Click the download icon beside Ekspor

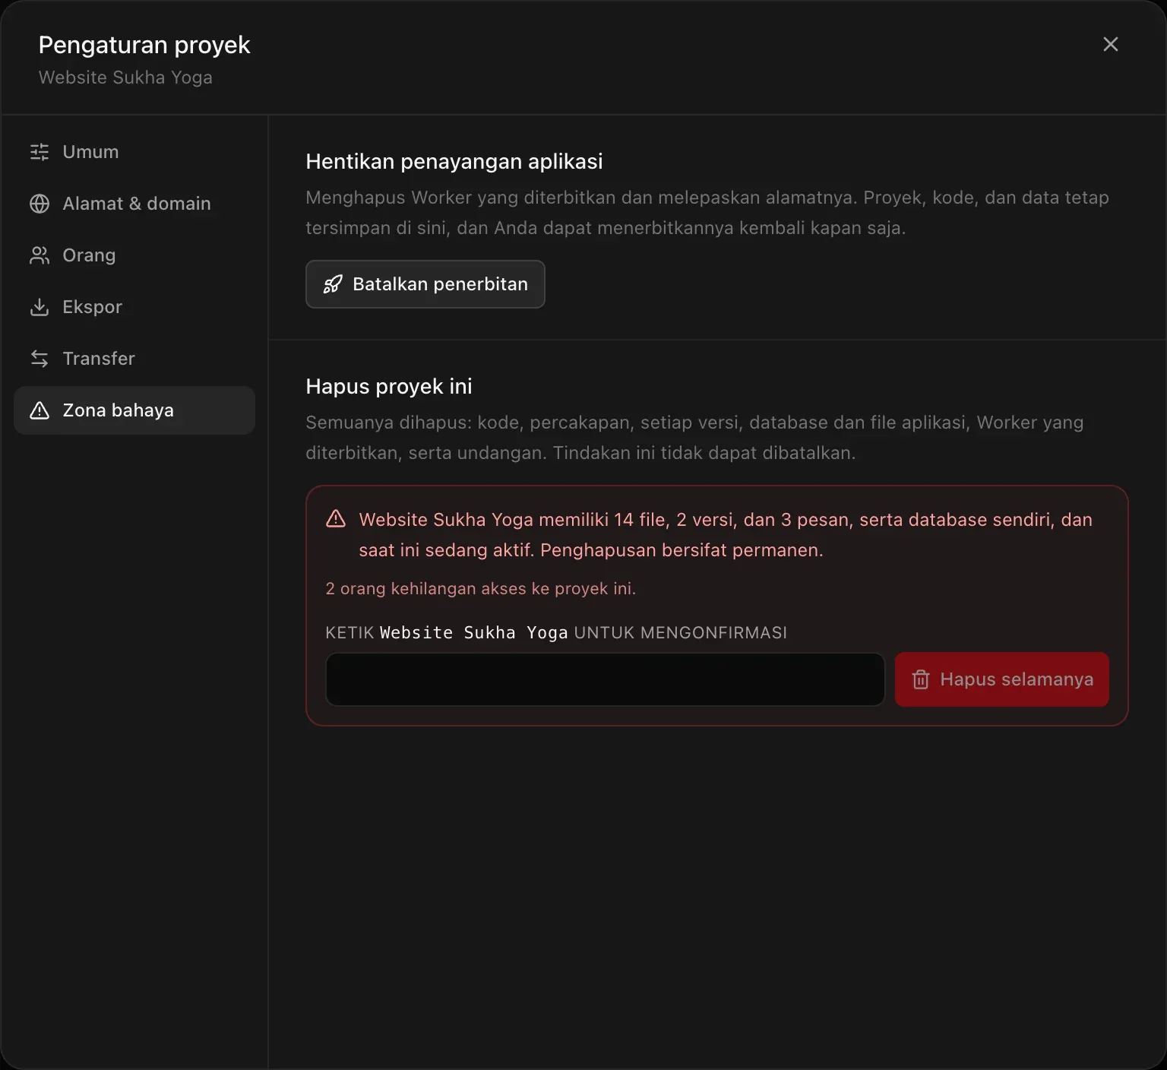(x=40, y=307)
